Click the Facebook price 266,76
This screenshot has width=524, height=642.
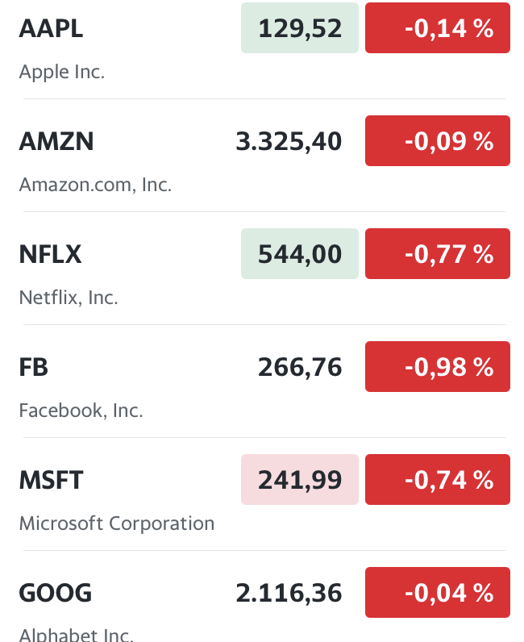click(x=300, y=368)
